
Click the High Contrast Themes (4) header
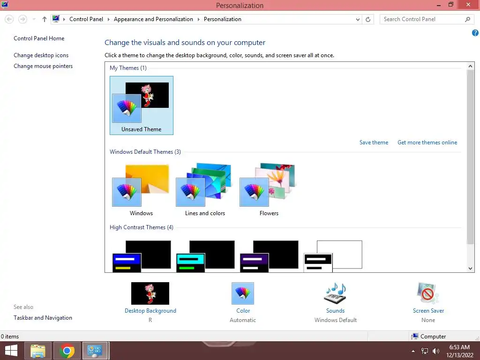(142, 227)
